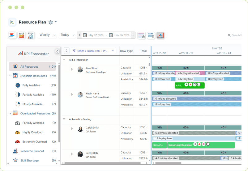Select All Resources filter
248x171 pixels.
tap(32, 66)
